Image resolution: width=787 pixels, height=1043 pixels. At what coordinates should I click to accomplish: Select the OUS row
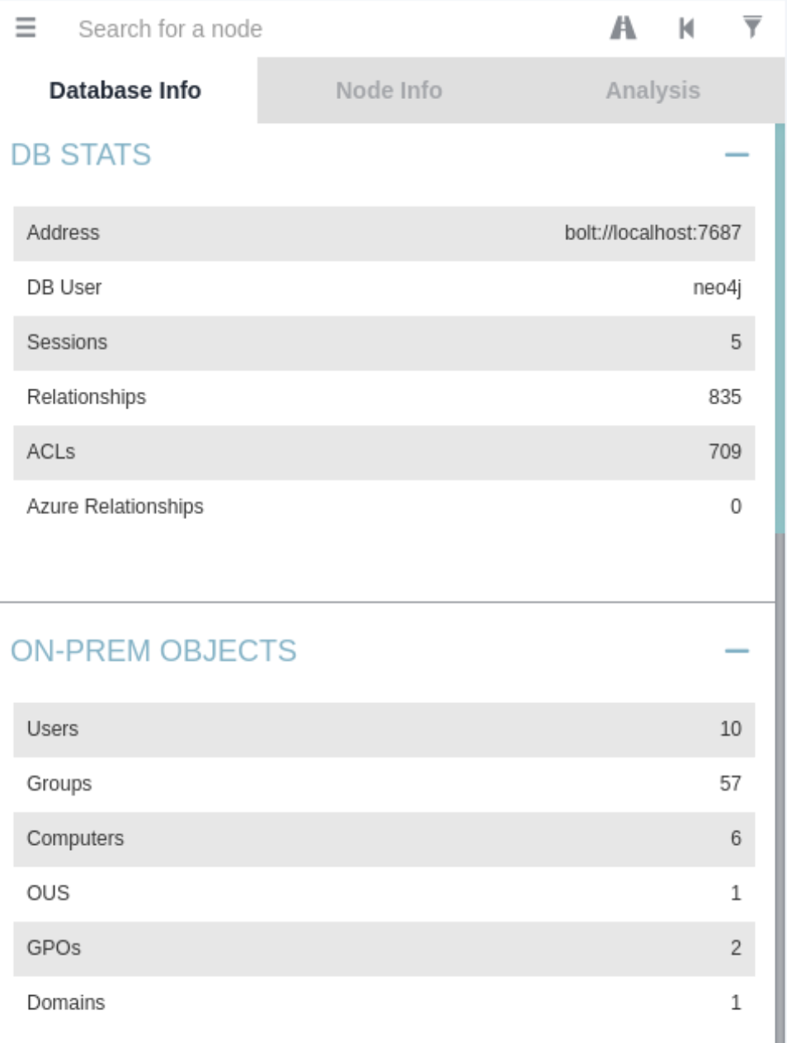[x=384, y=894]
